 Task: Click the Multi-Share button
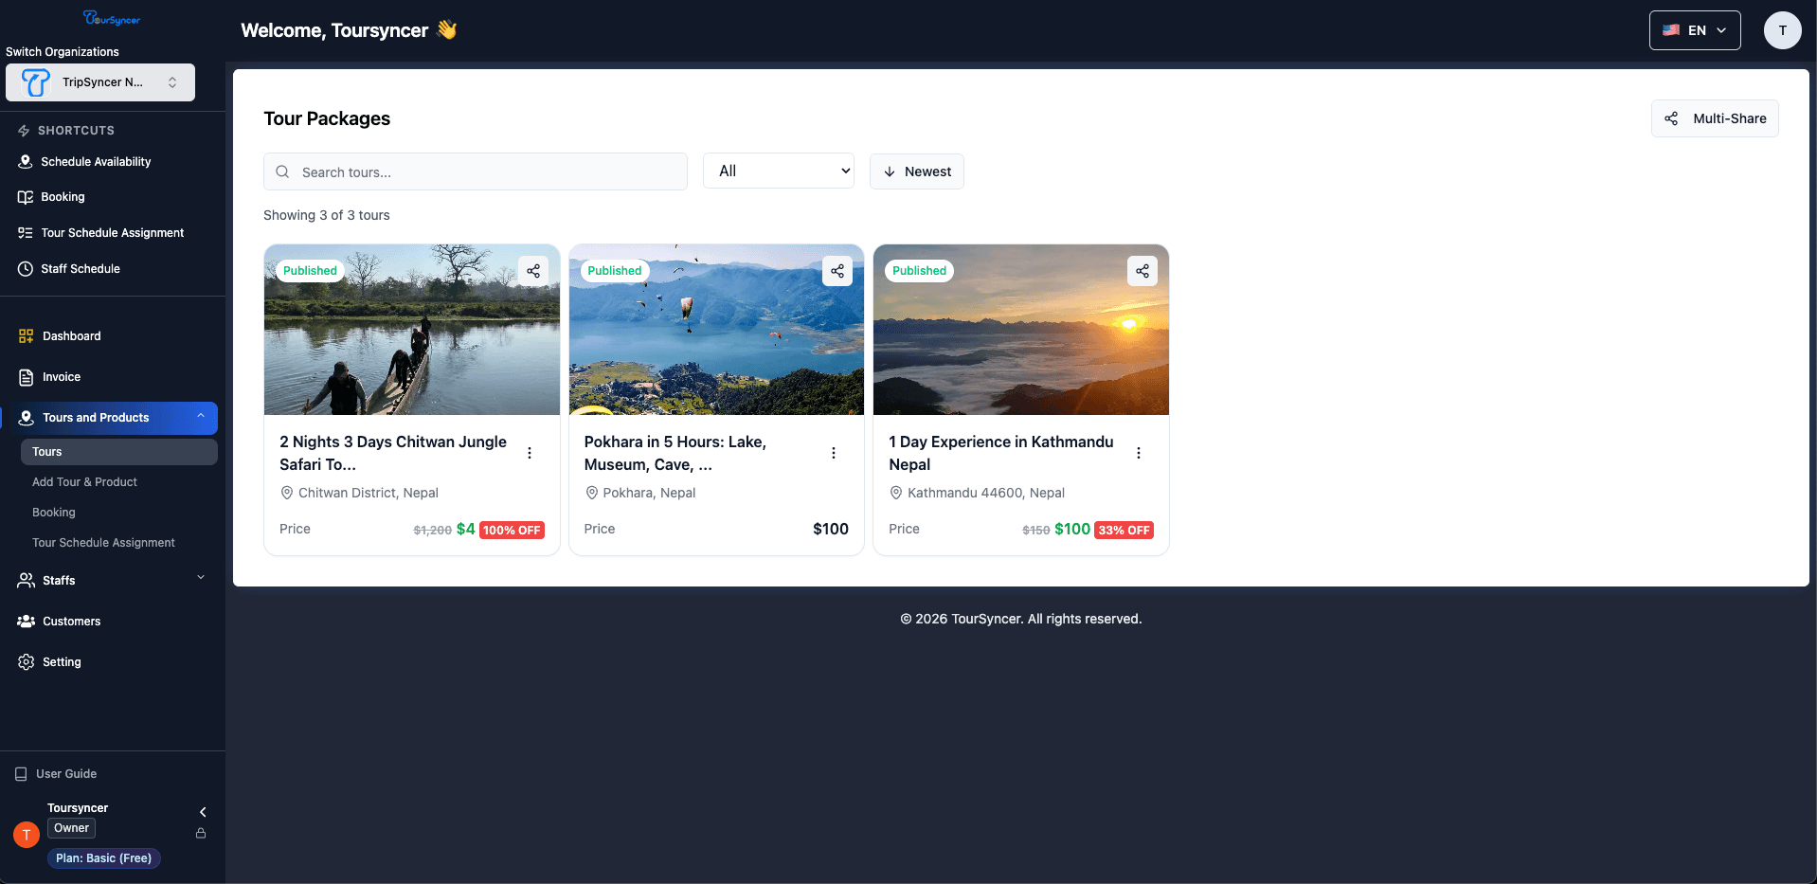pos(1715,118)
